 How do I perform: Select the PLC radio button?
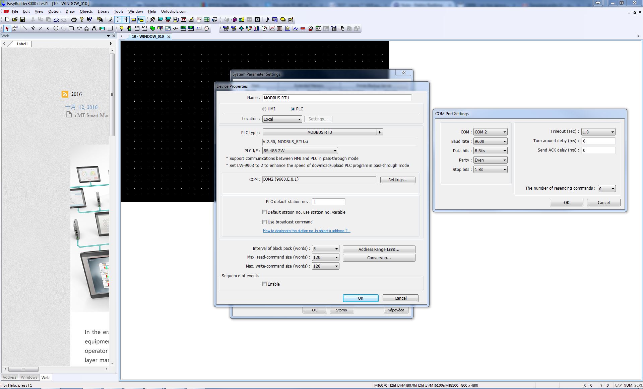(293, 109)
